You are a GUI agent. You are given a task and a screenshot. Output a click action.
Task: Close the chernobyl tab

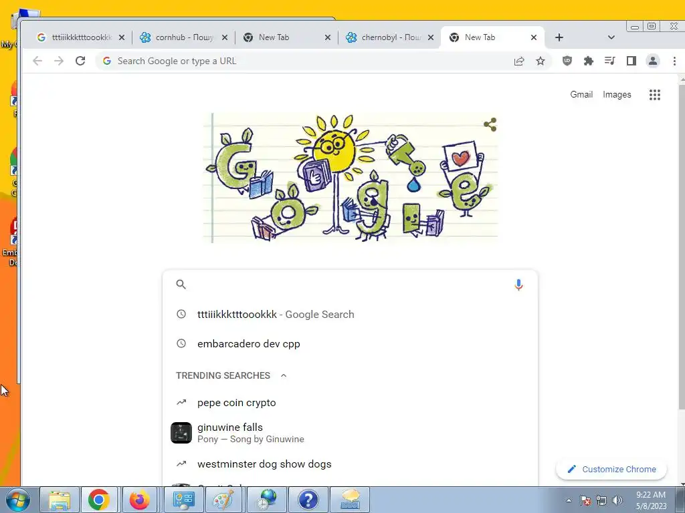point(431,37)
